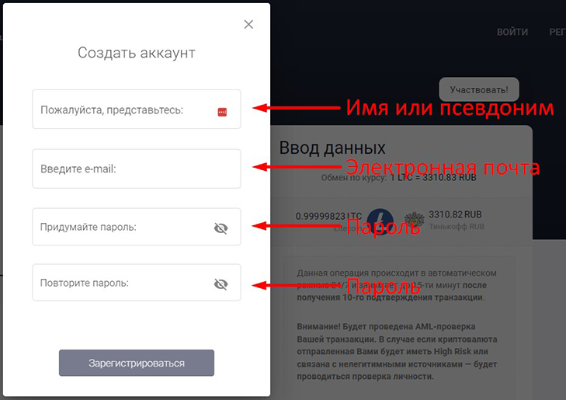Click the Участвовать! button
Screen dimensions: 566x400
point(479,89)
